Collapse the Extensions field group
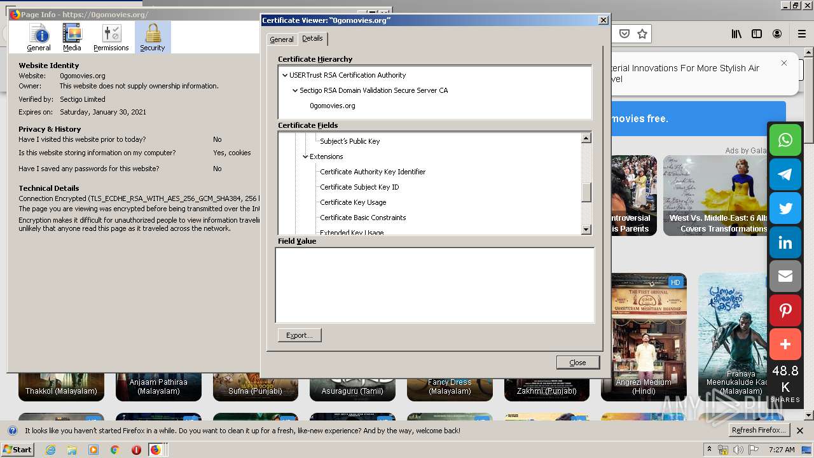This screenshot has height=458, width=814. [x=305, y=156]
